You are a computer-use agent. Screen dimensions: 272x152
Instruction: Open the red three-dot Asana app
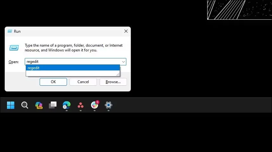tap(81, 105)
